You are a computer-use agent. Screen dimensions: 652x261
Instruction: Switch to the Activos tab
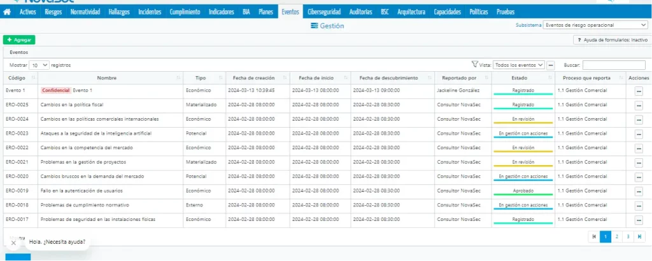coord(28,12)
